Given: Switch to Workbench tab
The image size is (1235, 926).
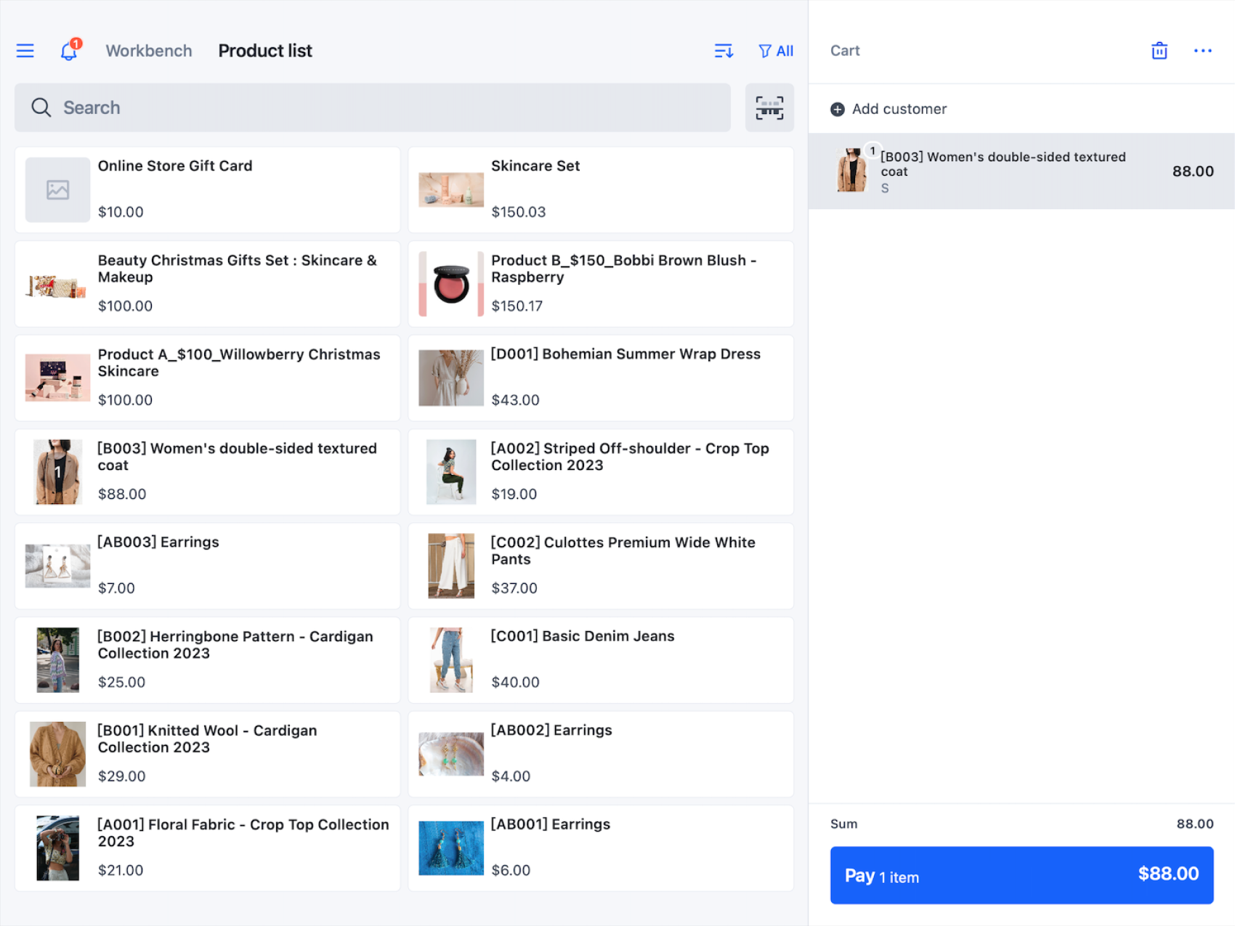Looking at the screenshot, I should (149, 51).
